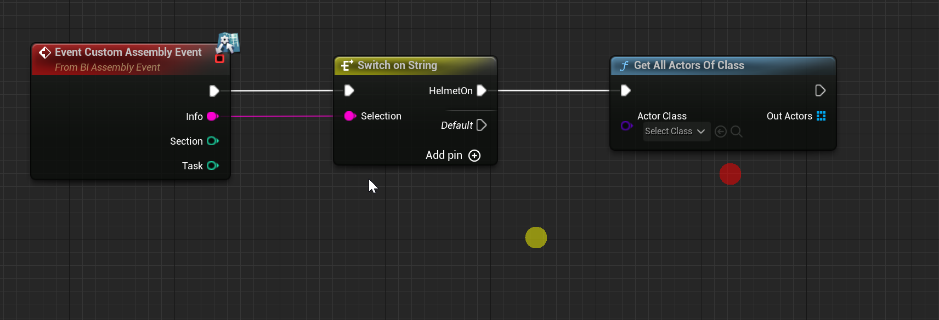Click Get All Actors execution output pin

coord(821,90)
